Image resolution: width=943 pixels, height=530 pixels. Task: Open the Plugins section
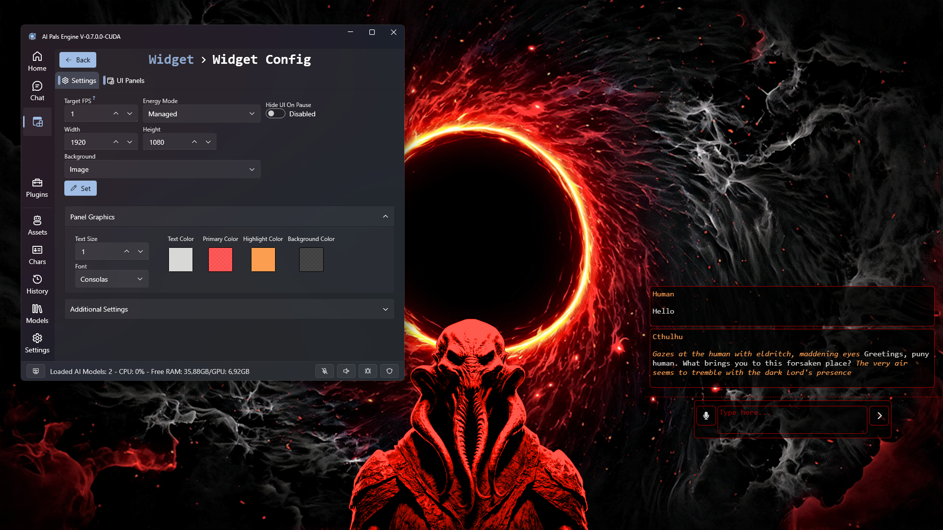[x=37, y=188]
